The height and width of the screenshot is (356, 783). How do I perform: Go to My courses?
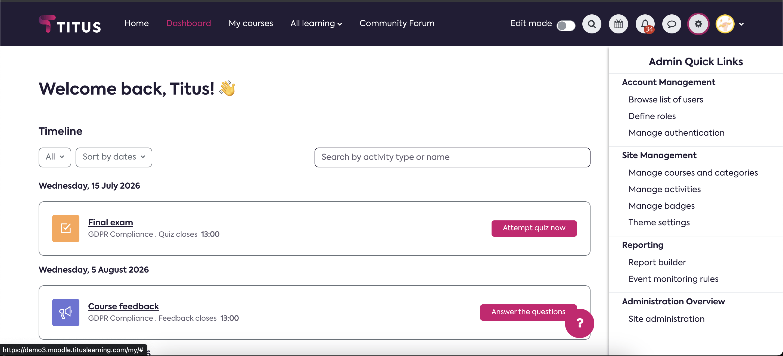250,23
